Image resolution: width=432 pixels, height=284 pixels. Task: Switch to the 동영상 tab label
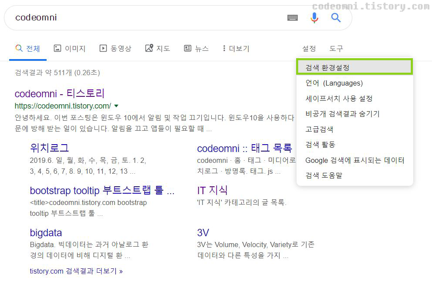(121, 49)
